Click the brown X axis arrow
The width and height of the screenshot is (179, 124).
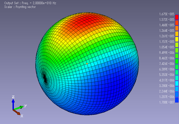point(17,112)
